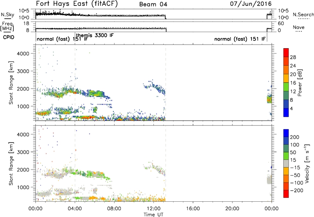Click the 'Time UT' axis label
Screen dimensions: 314x217
tap(153, 215)
